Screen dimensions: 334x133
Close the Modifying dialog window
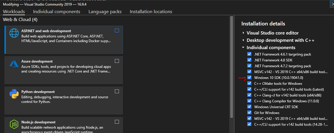tap(332, 4)
